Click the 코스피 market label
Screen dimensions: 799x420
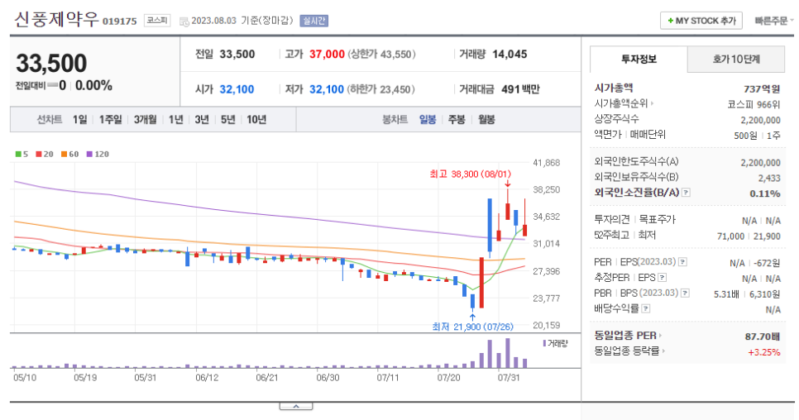point(157,21)
